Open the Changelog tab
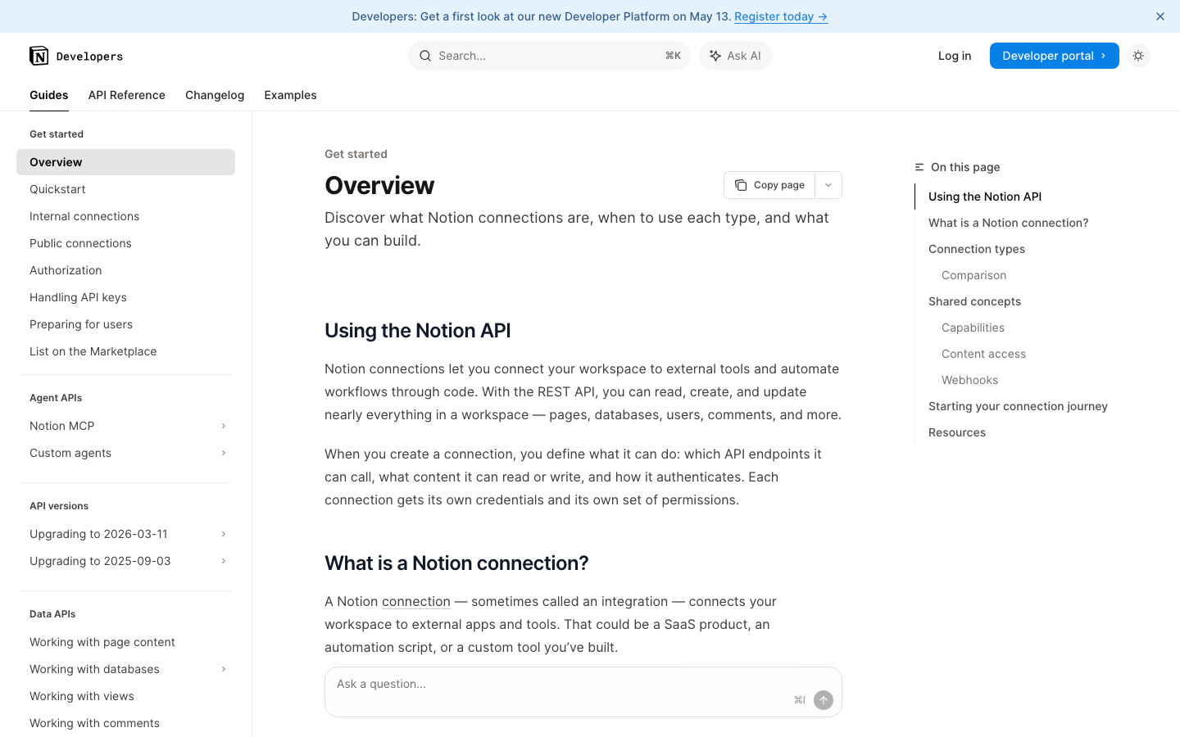This screenshot has width=1180, height=737. click(x=215, y=95)
